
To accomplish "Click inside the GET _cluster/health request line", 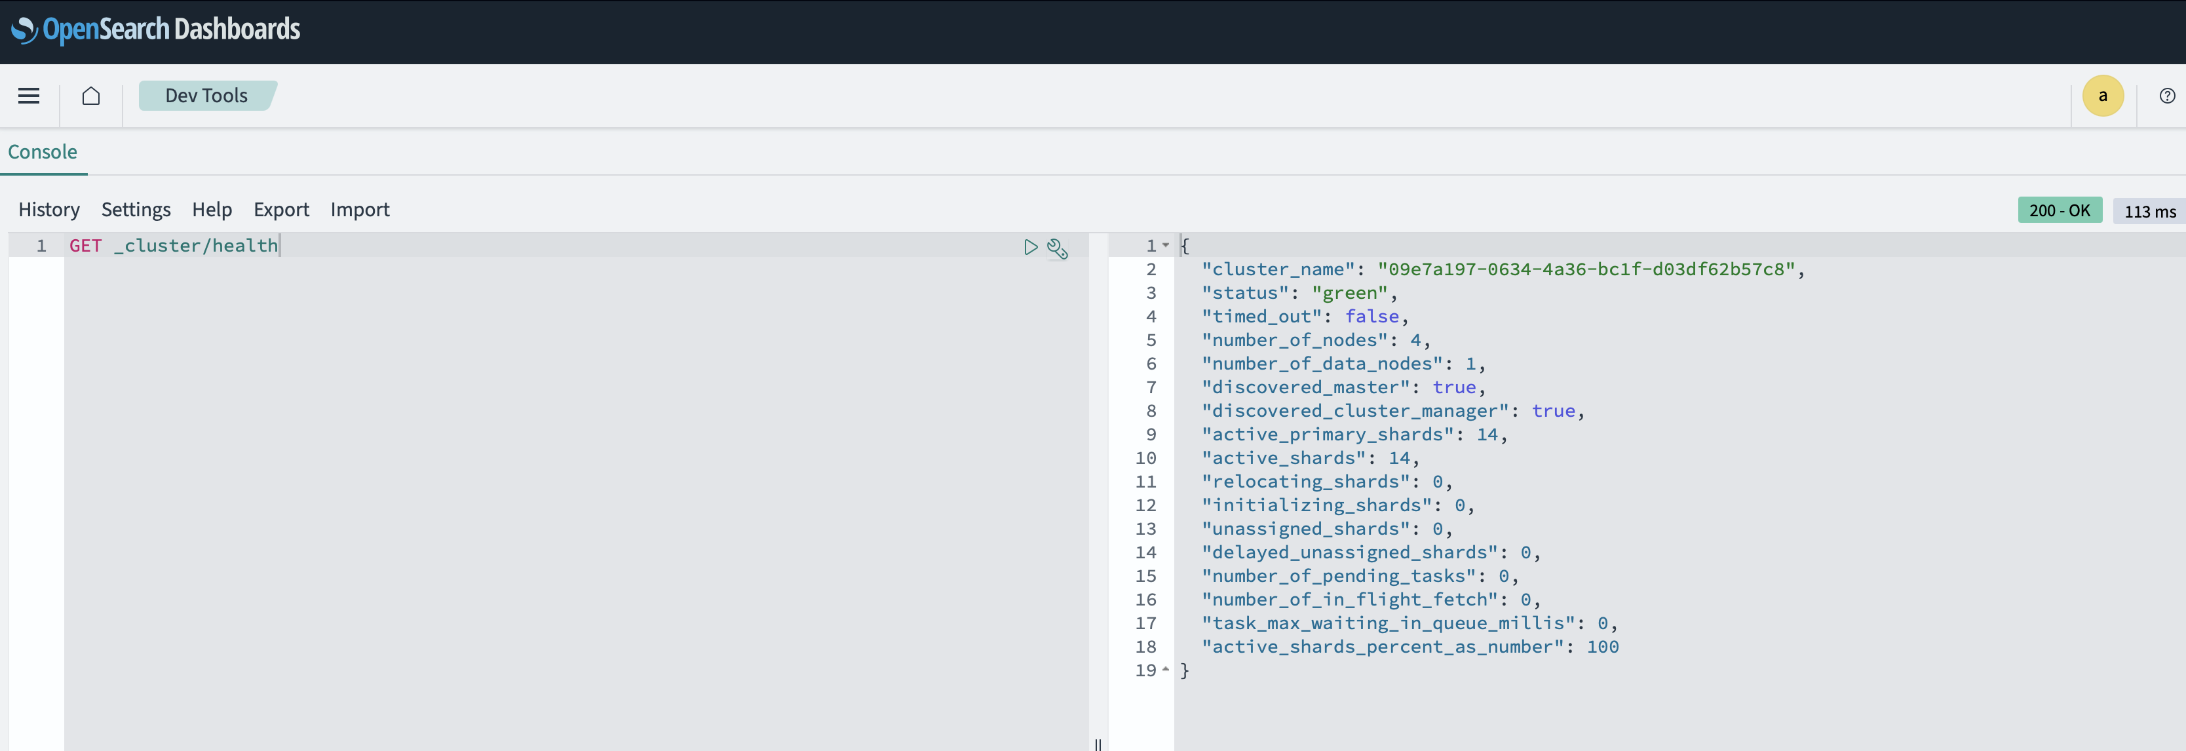I will pyautogui.click(x=173, y=245).
